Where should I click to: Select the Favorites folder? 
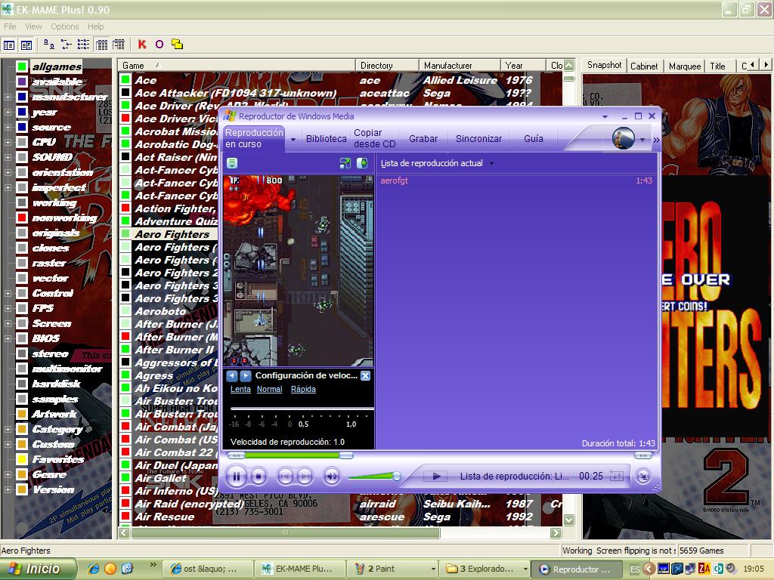pyautogui.click(x=57, y=460)
